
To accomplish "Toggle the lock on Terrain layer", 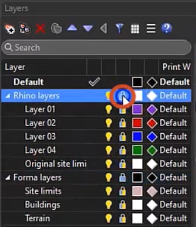I will (x=123, y=219).
